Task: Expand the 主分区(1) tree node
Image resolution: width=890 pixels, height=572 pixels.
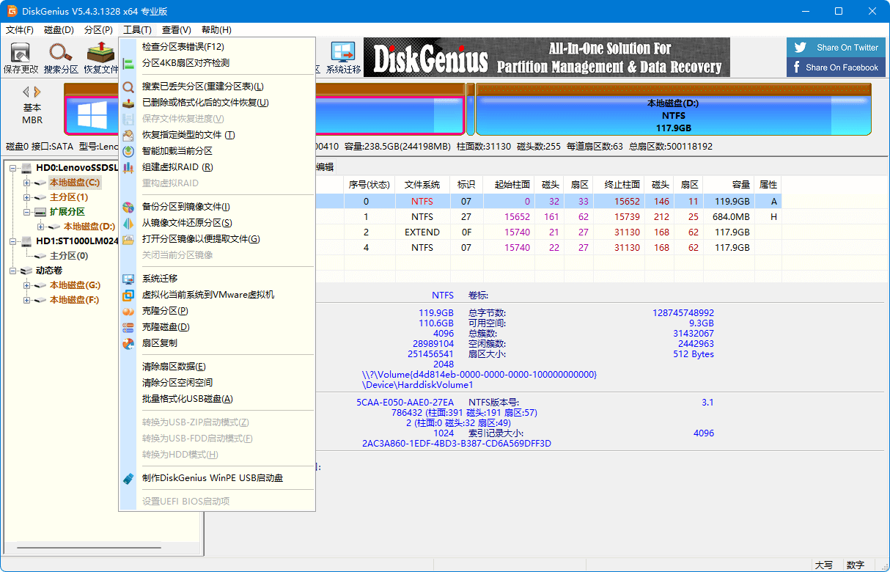Action: pyautogui.click(x=27, y=197)
